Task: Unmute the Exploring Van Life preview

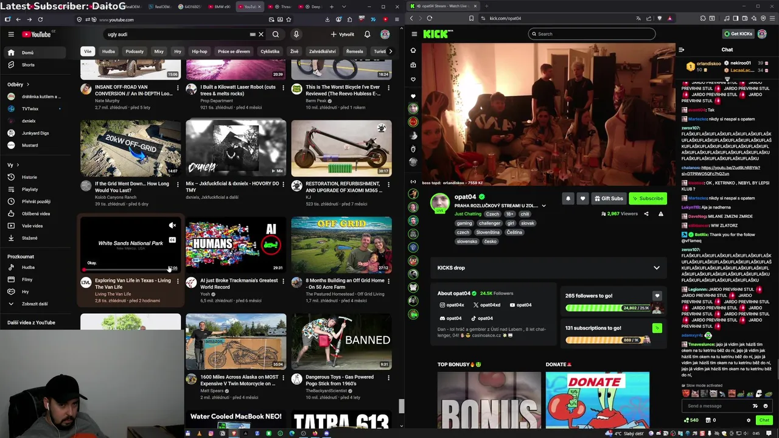Action: pyautogui.click(x=172, y=226)
